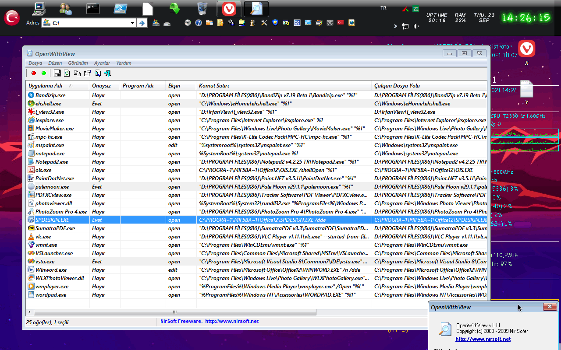The width and height of the screenshot is (561, 350).
Task: Click the TR language indicator
Action: coord(383,8)
